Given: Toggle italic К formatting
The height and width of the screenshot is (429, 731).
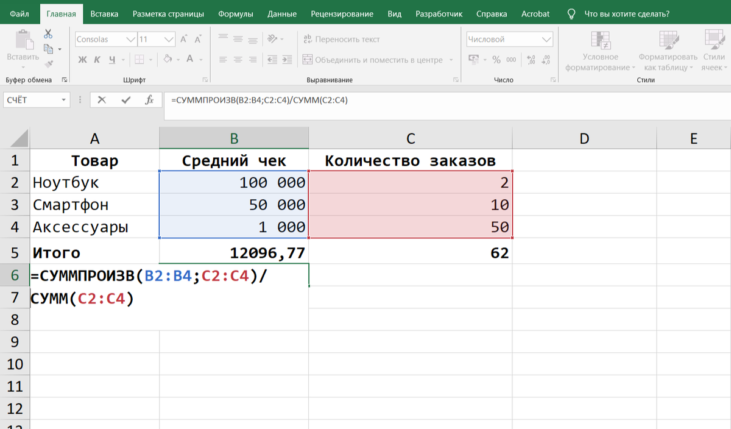Looking at the screenshot, I should point(97,60).
